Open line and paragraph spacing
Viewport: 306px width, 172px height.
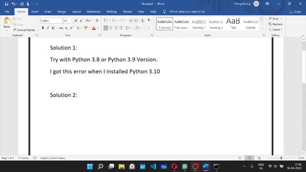click(x=128, y=28)
